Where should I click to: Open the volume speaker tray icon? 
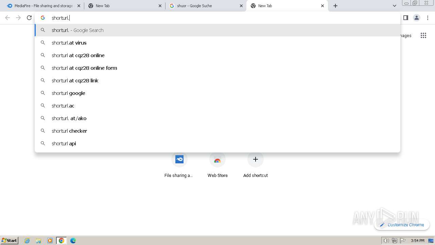pyautogui.click(x=386, y=241)
